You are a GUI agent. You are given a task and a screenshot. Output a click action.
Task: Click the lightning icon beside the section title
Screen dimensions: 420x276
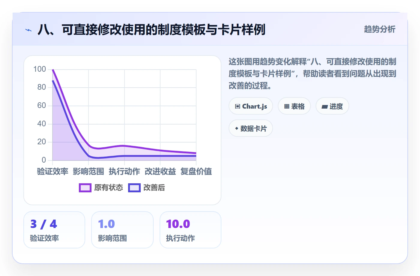(x=28, y=30)
